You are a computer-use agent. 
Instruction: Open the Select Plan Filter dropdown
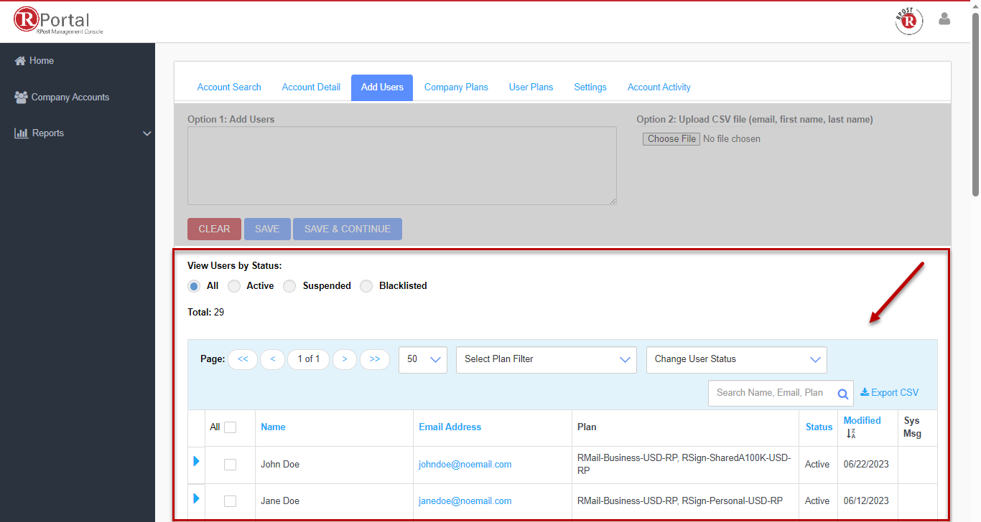click(546, 359)
